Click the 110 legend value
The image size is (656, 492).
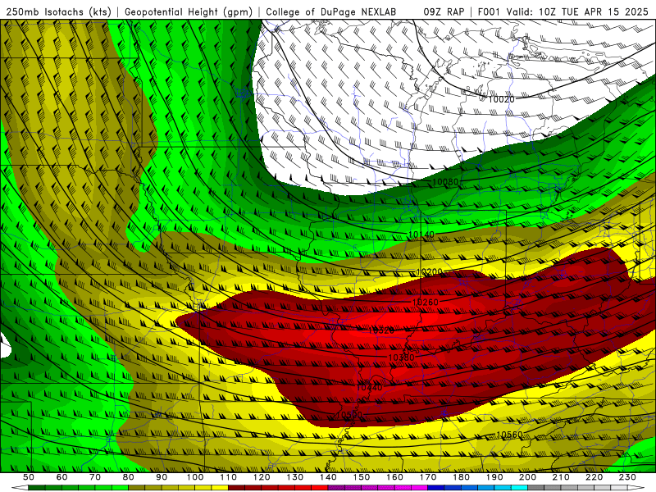click(229, 477)
